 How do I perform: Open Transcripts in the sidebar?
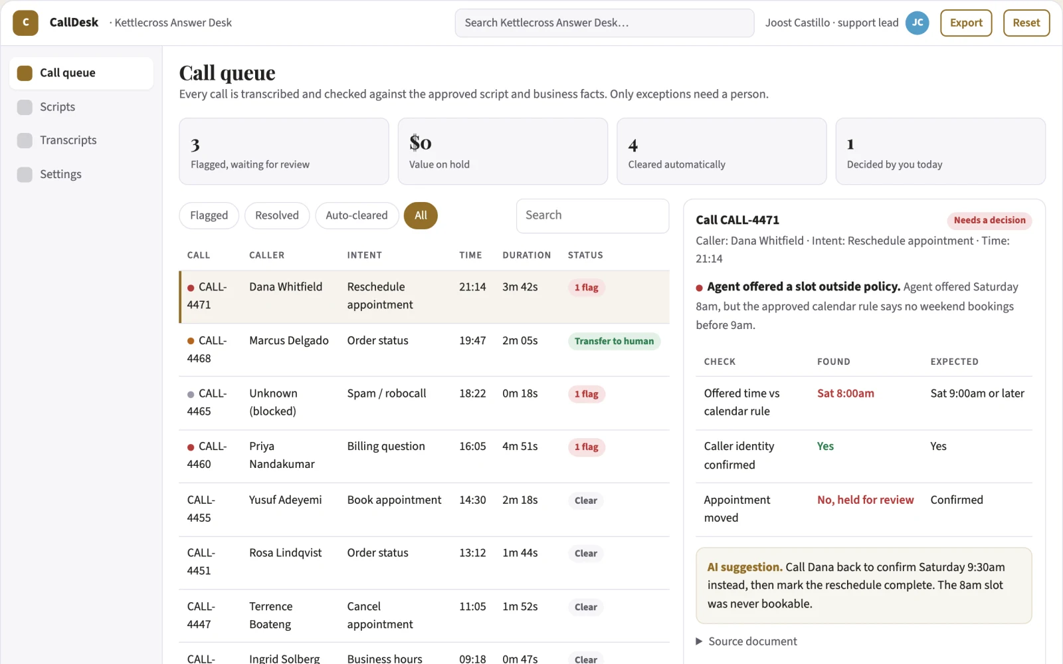tap(81, 140)
